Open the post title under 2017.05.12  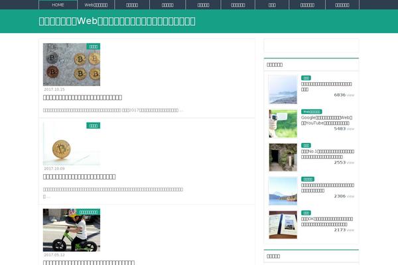pos(89,262)
